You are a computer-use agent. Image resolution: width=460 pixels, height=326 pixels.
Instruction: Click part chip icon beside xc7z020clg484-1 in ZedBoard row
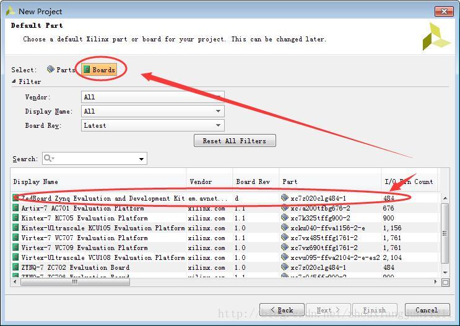pos(285,198)
